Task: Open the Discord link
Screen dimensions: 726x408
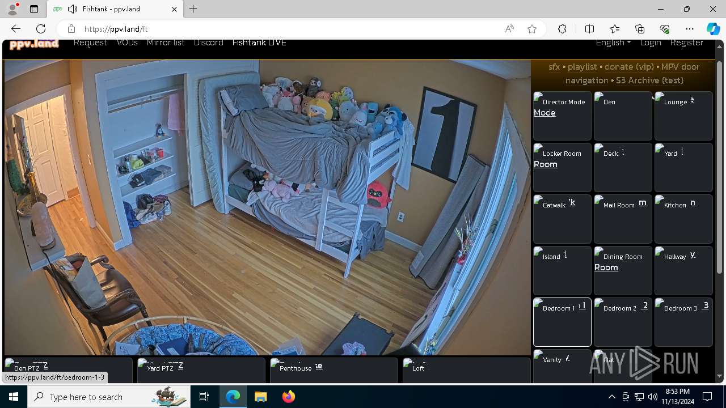Action: (208, 42)
